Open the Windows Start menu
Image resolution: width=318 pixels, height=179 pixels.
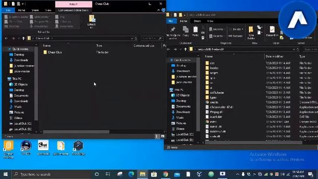tap(5, 175)
